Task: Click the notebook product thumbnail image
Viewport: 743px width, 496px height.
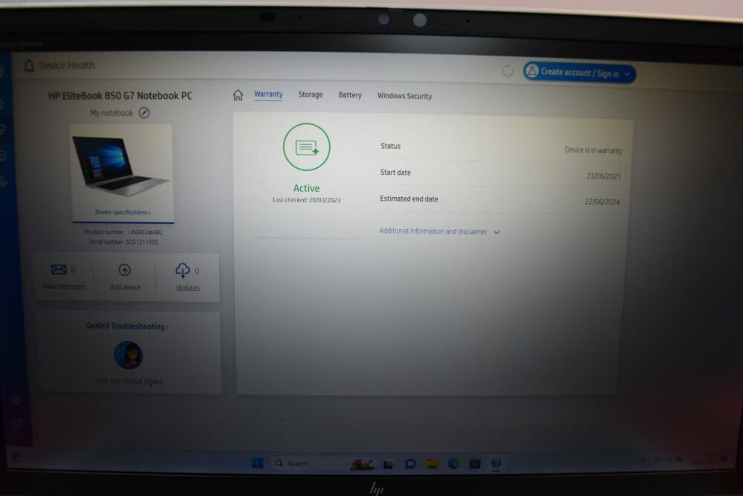Action: pos(121,166)
